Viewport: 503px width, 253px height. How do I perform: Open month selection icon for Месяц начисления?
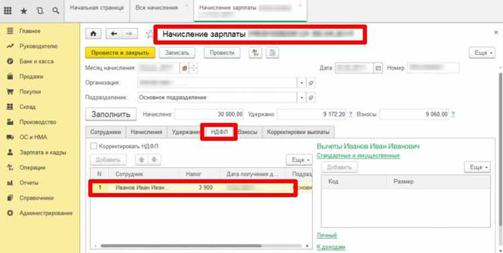click(x=184, y=68)
